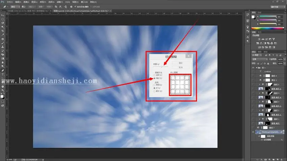Select the Hand tool
This screenshot has width=287, height=161.
(3, 86)
